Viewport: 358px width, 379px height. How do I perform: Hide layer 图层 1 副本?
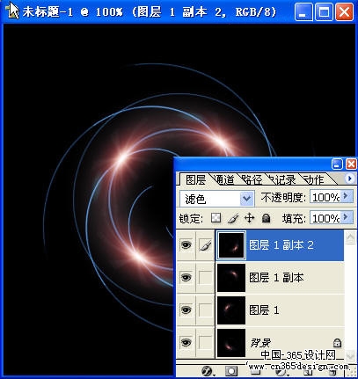click(x=186, y=277)
